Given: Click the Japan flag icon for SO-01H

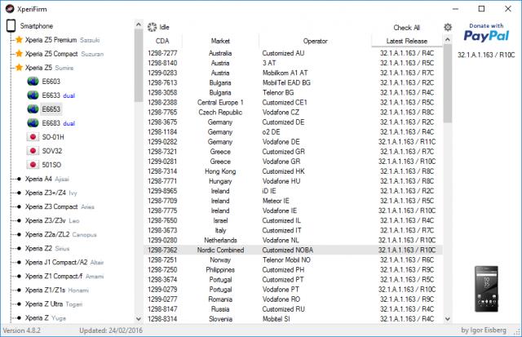Looking at the screenshot, I should pos(33,137).
